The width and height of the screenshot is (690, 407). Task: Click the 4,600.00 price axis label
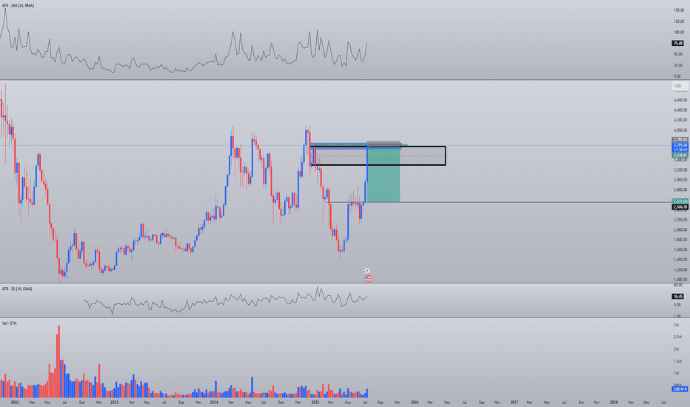click(680, 101)
